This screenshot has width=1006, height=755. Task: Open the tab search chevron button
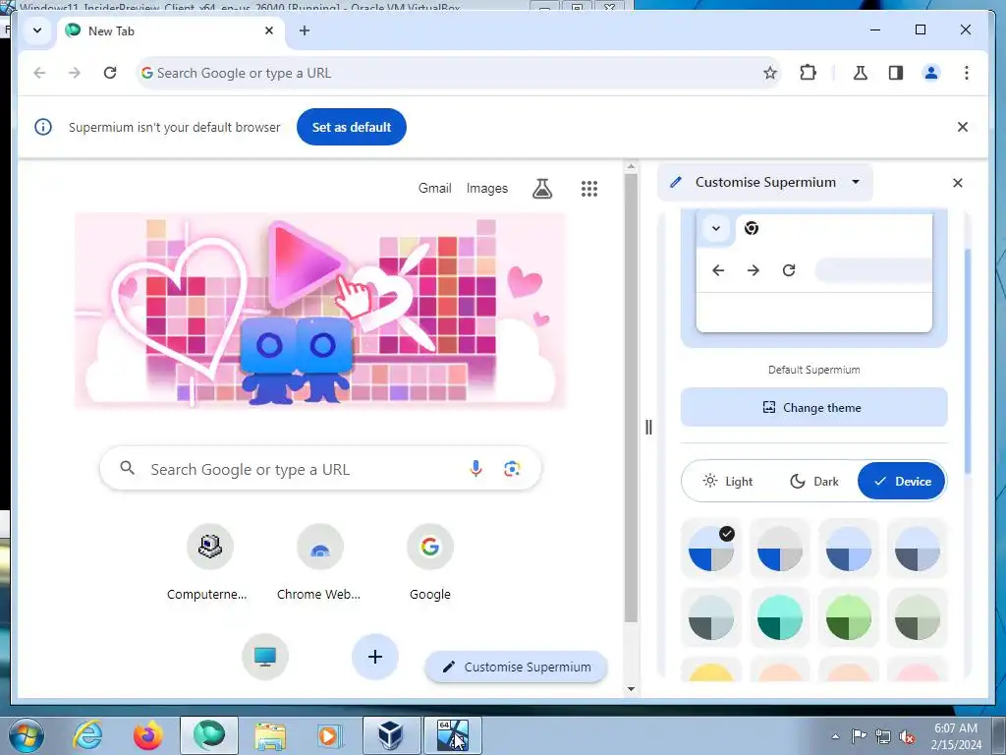(x=37, y=30)
